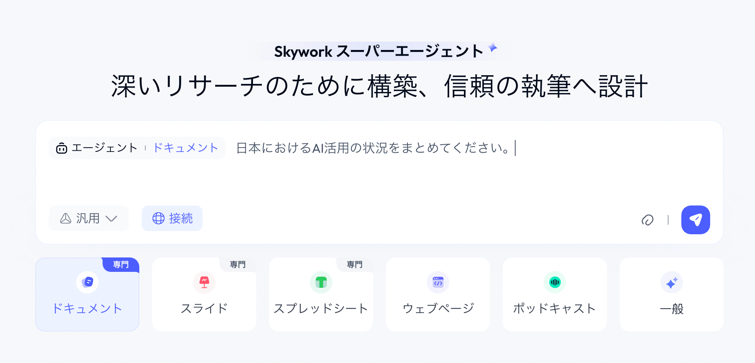Click the chevron next to 汎用
Image resolution: width=755 pixels, height=363 pixels.
point(111,218)
